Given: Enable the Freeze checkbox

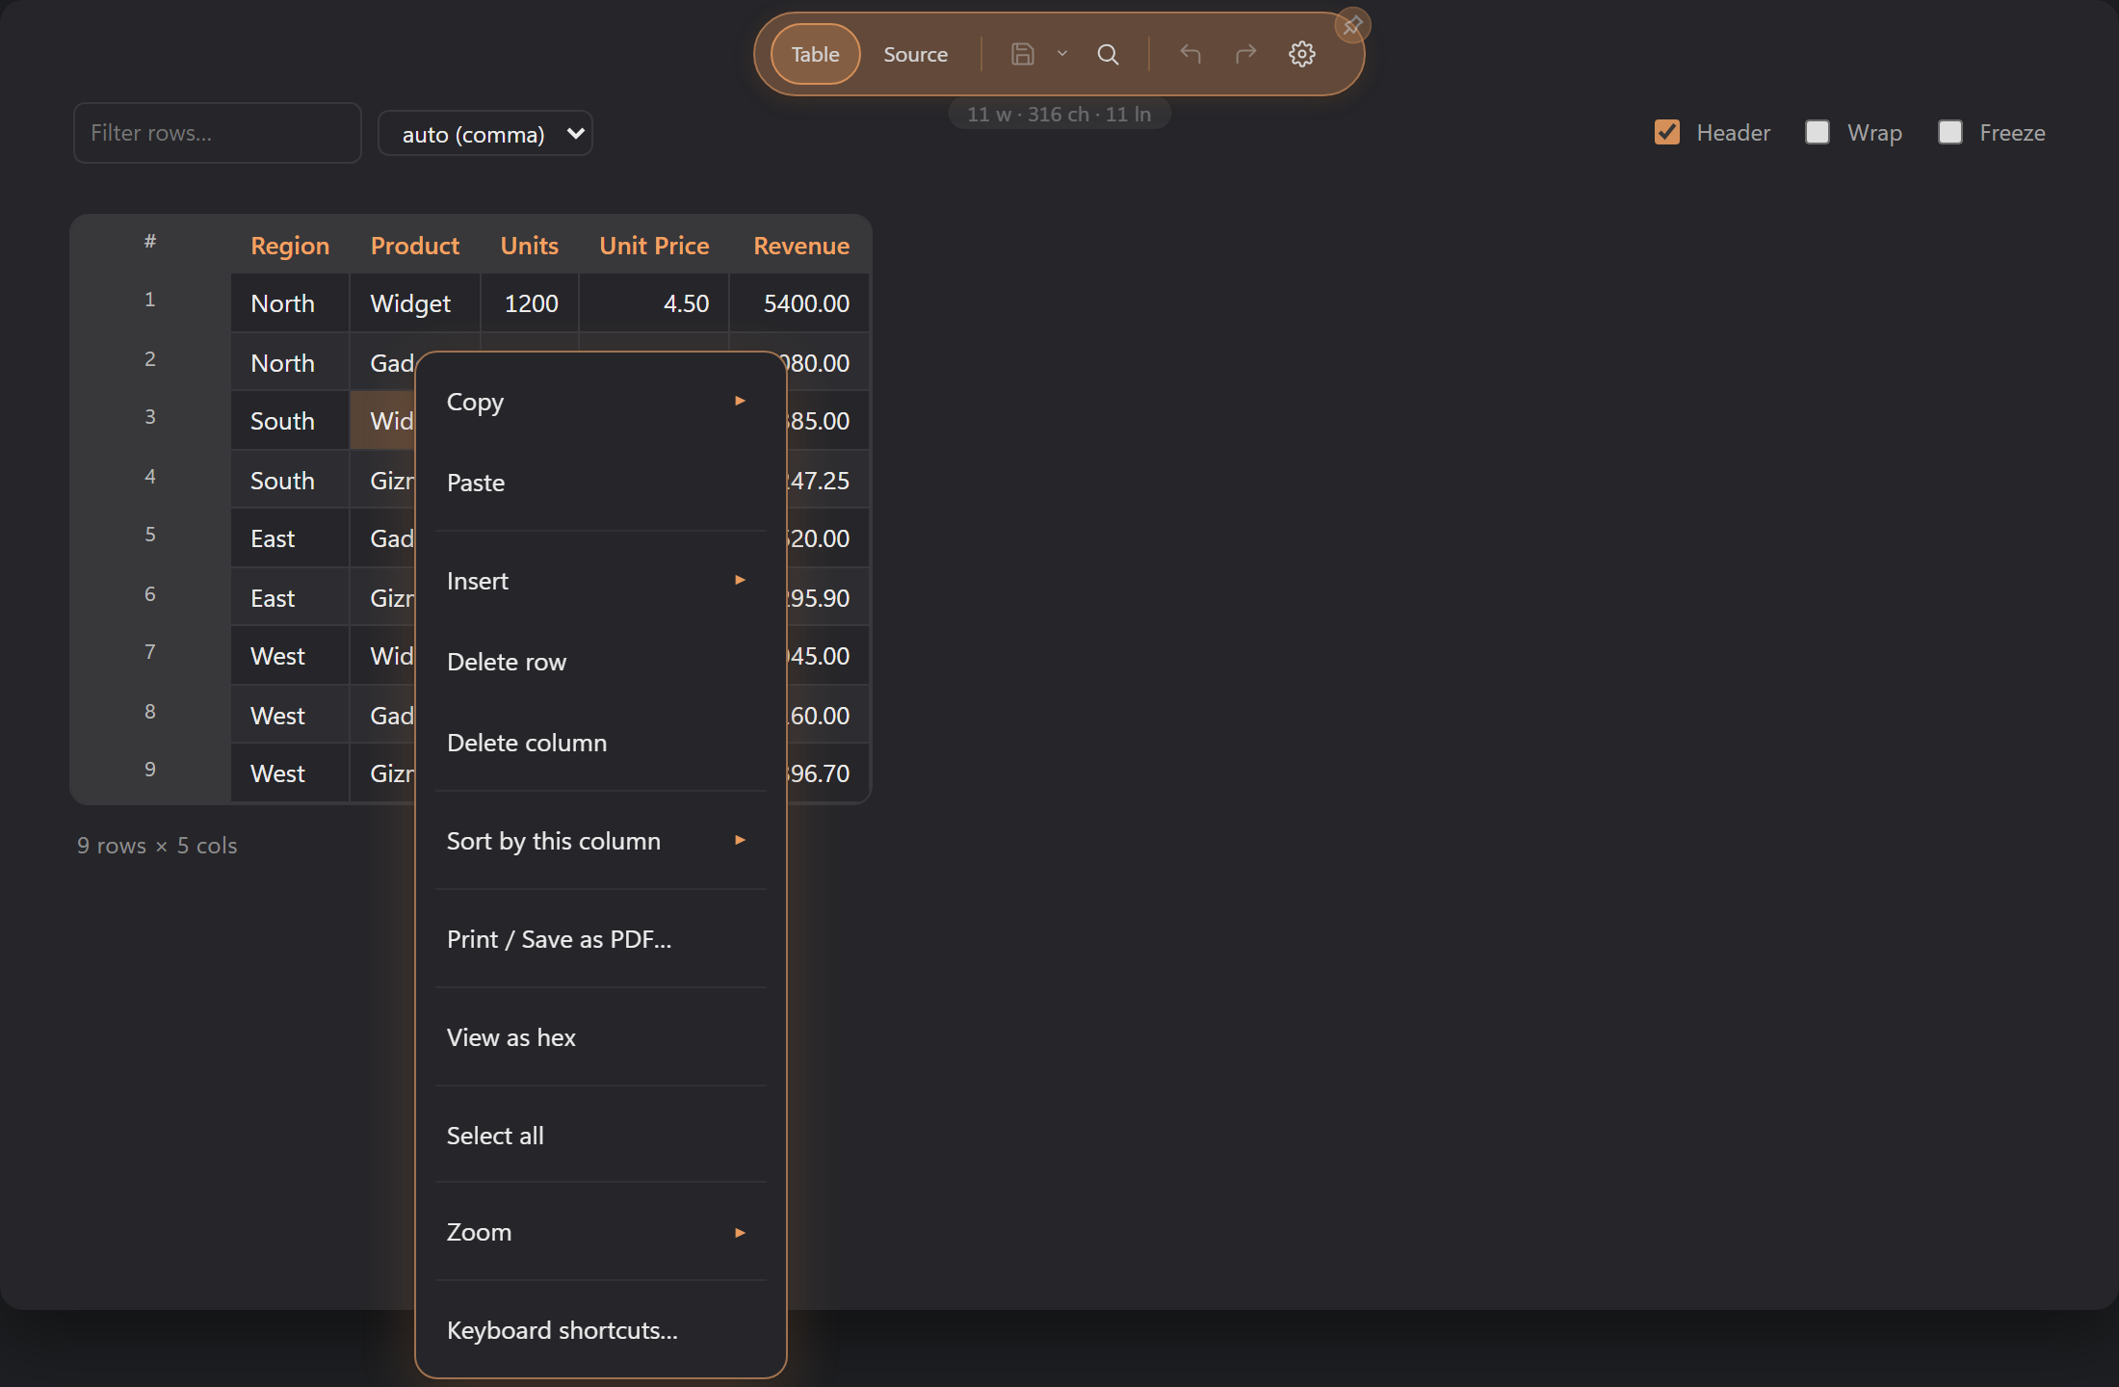Looking at the screenshot, I should [x=1949, y=132].
